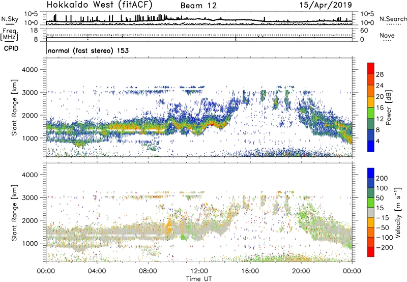Click the blue bottom of power colorbar
Image resolution: width=407 pixels, height=282 pixels.
[x=371, y=146]
